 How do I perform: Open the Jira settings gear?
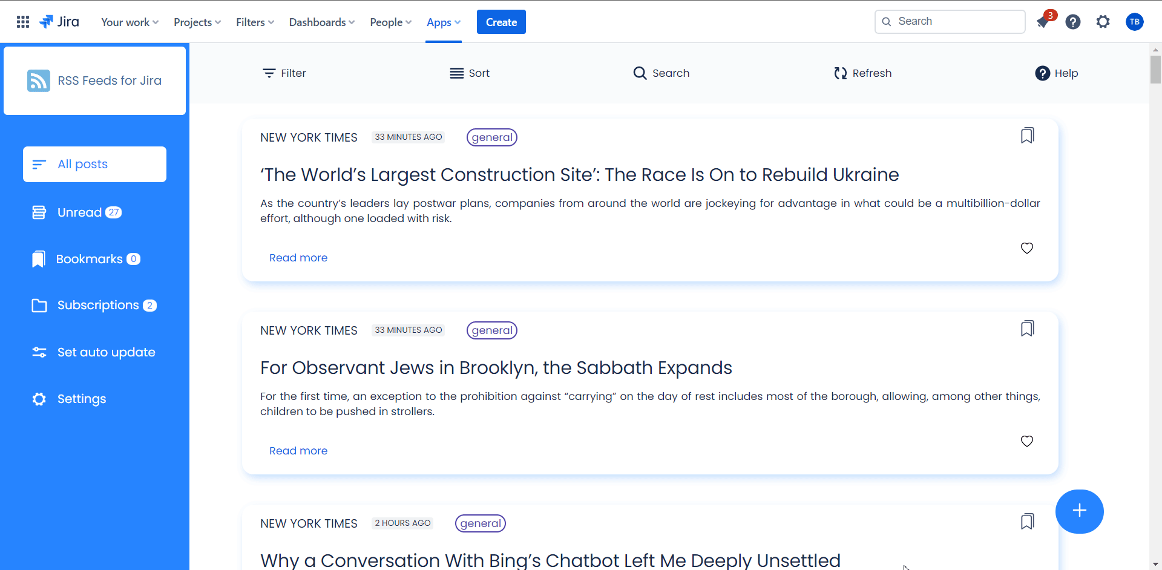[1103, 22]
